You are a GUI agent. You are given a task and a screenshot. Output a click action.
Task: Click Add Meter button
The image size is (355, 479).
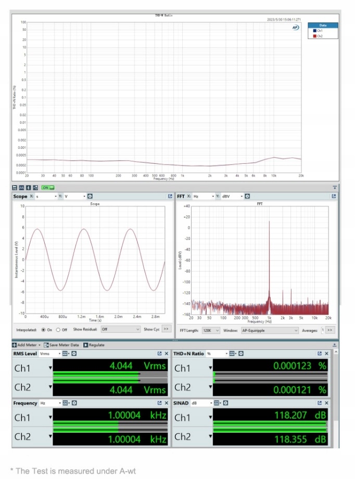[x=27, y=345]
